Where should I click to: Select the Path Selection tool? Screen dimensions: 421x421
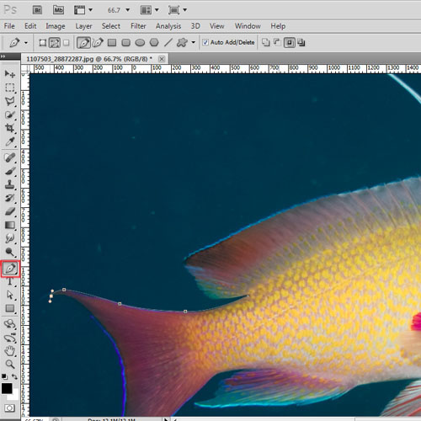pyautogui.click(x=10, y=295)
